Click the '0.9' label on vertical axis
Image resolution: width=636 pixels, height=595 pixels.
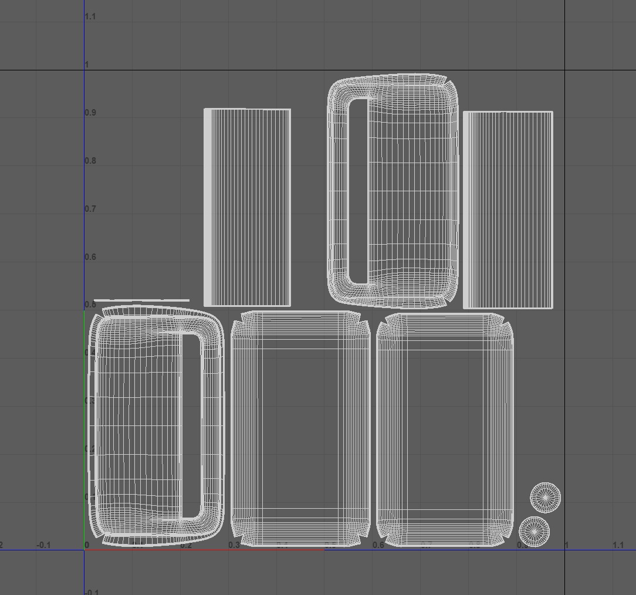click(x=90, y=112)
